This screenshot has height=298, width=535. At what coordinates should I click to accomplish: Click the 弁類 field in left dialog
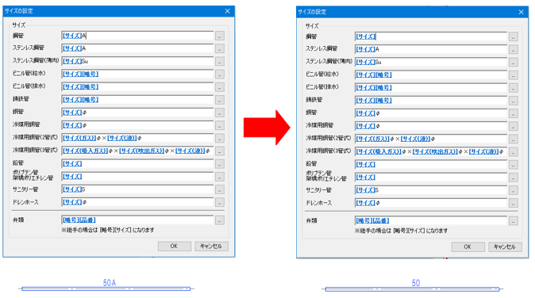click(137, 220)
